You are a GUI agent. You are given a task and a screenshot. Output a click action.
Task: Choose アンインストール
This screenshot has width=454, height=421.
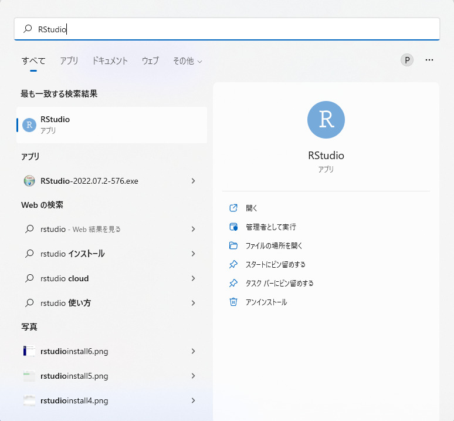tap(266, 302)
